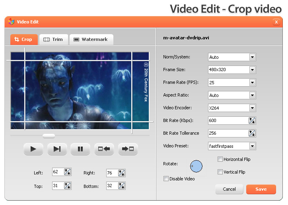This screenshot has height=205, width=288.
Task: Click inside the Left crop value field
Action: pyautogui.click(x=58, y=172)
